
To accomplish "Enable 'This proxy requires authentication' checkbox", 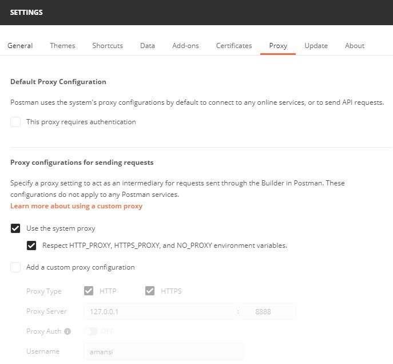I will pos(15,122).
